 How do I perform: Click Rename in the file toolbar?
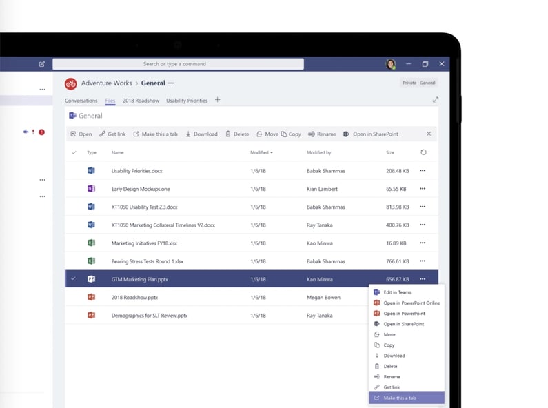point(322,134)
